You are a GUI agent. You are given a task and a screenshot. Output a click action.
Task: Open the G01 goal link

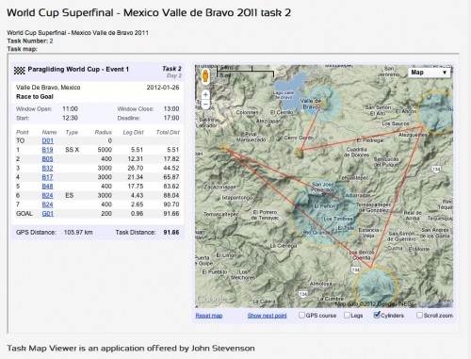coord(48,214)
